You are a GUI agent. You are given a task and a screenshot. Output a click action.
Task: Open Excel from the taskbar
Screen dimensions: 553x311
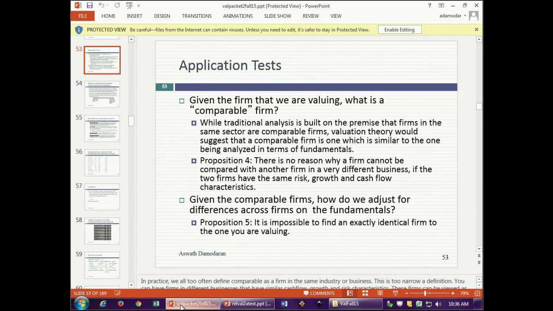pos(156,304)
